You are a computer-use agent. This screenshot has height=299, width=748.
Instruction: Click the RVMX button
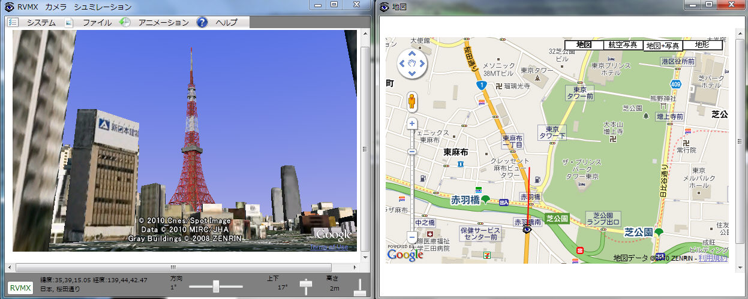(20, 288)
